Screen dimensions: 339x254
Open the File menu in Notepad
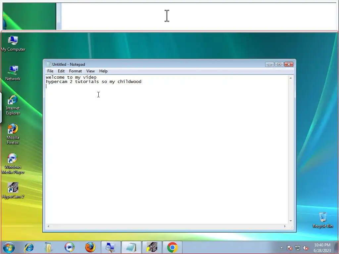tap(50, 71)
